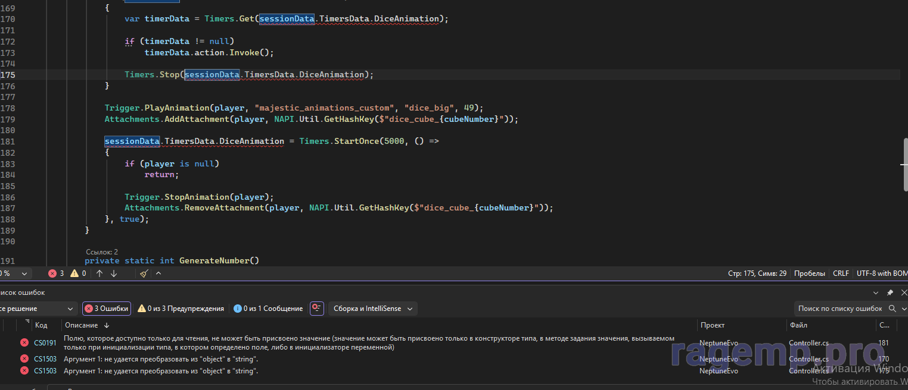Click the column filter icon left of Код
Viewport: 908px width, 390px height.
(27, 323)
